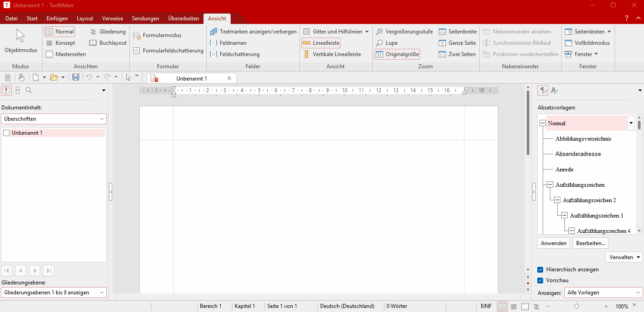Click Textmarken anzeigen/verbergen icon
Viewport: 644px width, 312px height.
click(214, 32)
